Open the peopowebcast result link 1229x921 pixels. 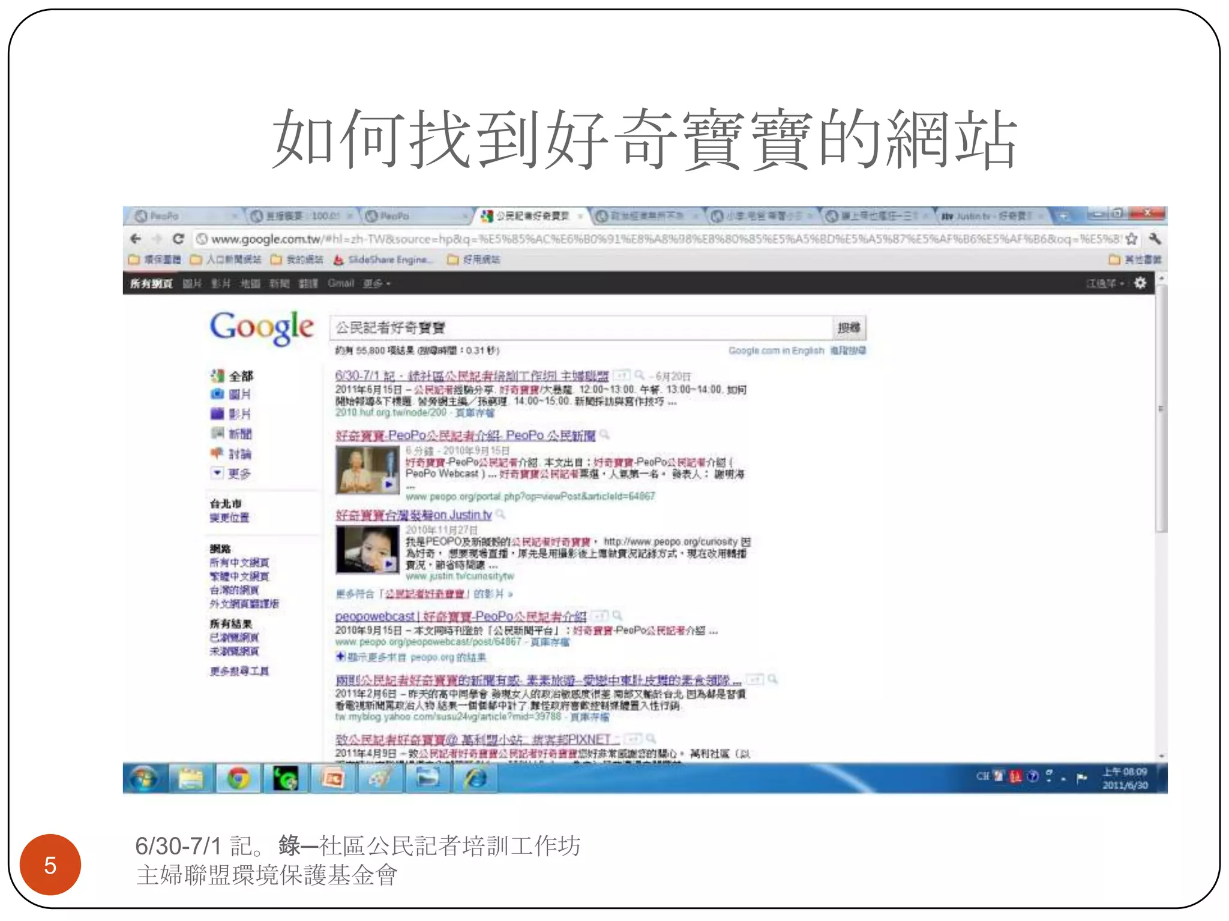(460, 616)
